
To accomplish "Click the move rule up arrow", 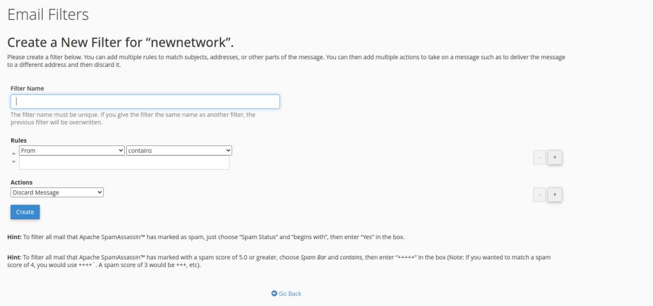I will coord(13,153).
